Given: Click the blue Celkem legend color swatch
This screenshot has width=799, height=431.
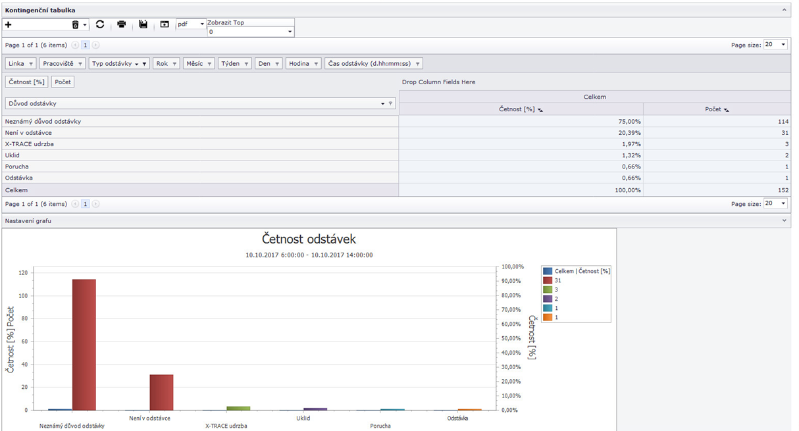Looking at the screenshot, I should tap(547, 271).
